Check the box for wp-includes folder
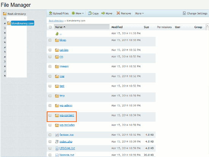209x157 pixels. 50,125
